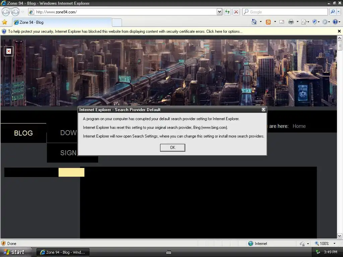Open the Tools gear menu
Viewport: 343px width, 257px height.
326,22
